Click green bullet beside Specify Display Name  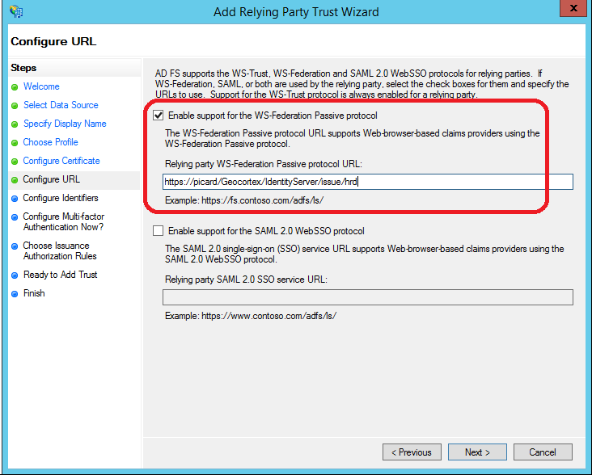point(15,124)
